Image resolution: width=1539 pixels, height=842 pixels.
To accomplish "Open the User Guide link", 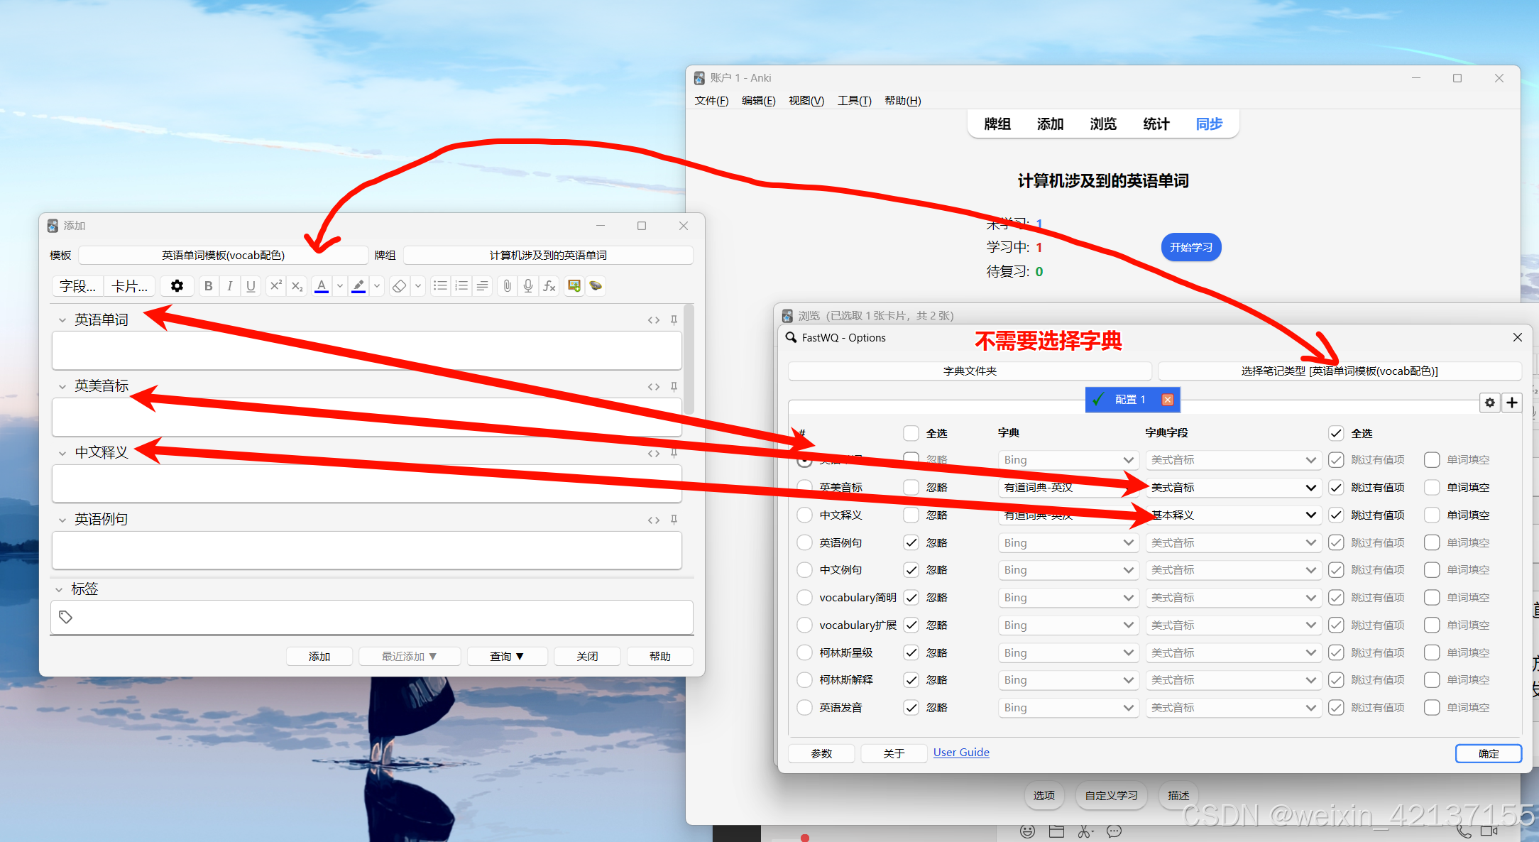I will click(x=960, y=752).
